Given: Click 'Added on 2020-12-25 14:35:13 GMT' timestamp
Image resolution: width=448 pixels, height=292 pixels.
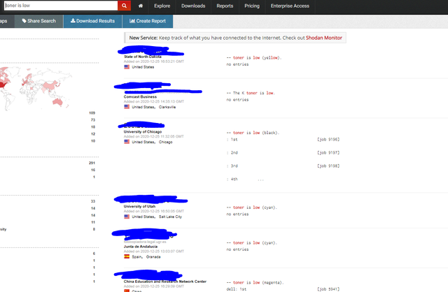Looking at the screenshot, I should click(x=154, y=101).
